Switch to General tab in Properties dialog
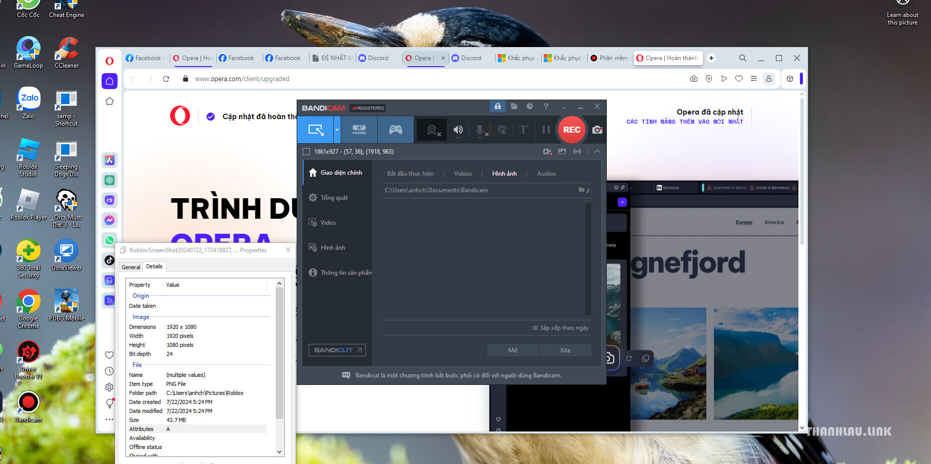 (131, 267)
